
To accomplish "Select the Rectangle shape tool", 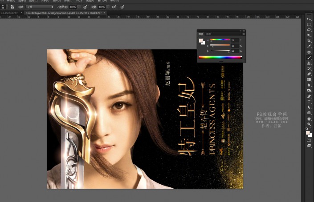I will [309, 113].
